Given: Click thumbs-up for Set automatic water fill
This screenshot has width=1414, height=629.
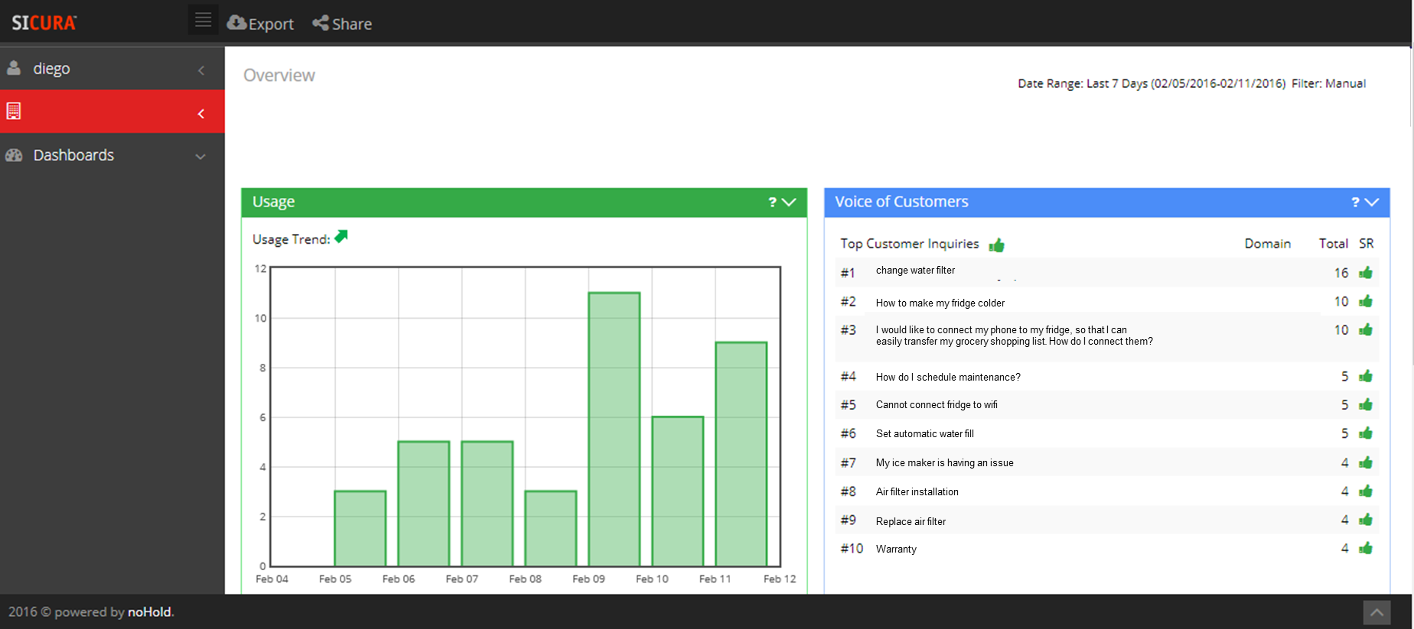Looking at the screenshot, I should [x=1366, y=433].
